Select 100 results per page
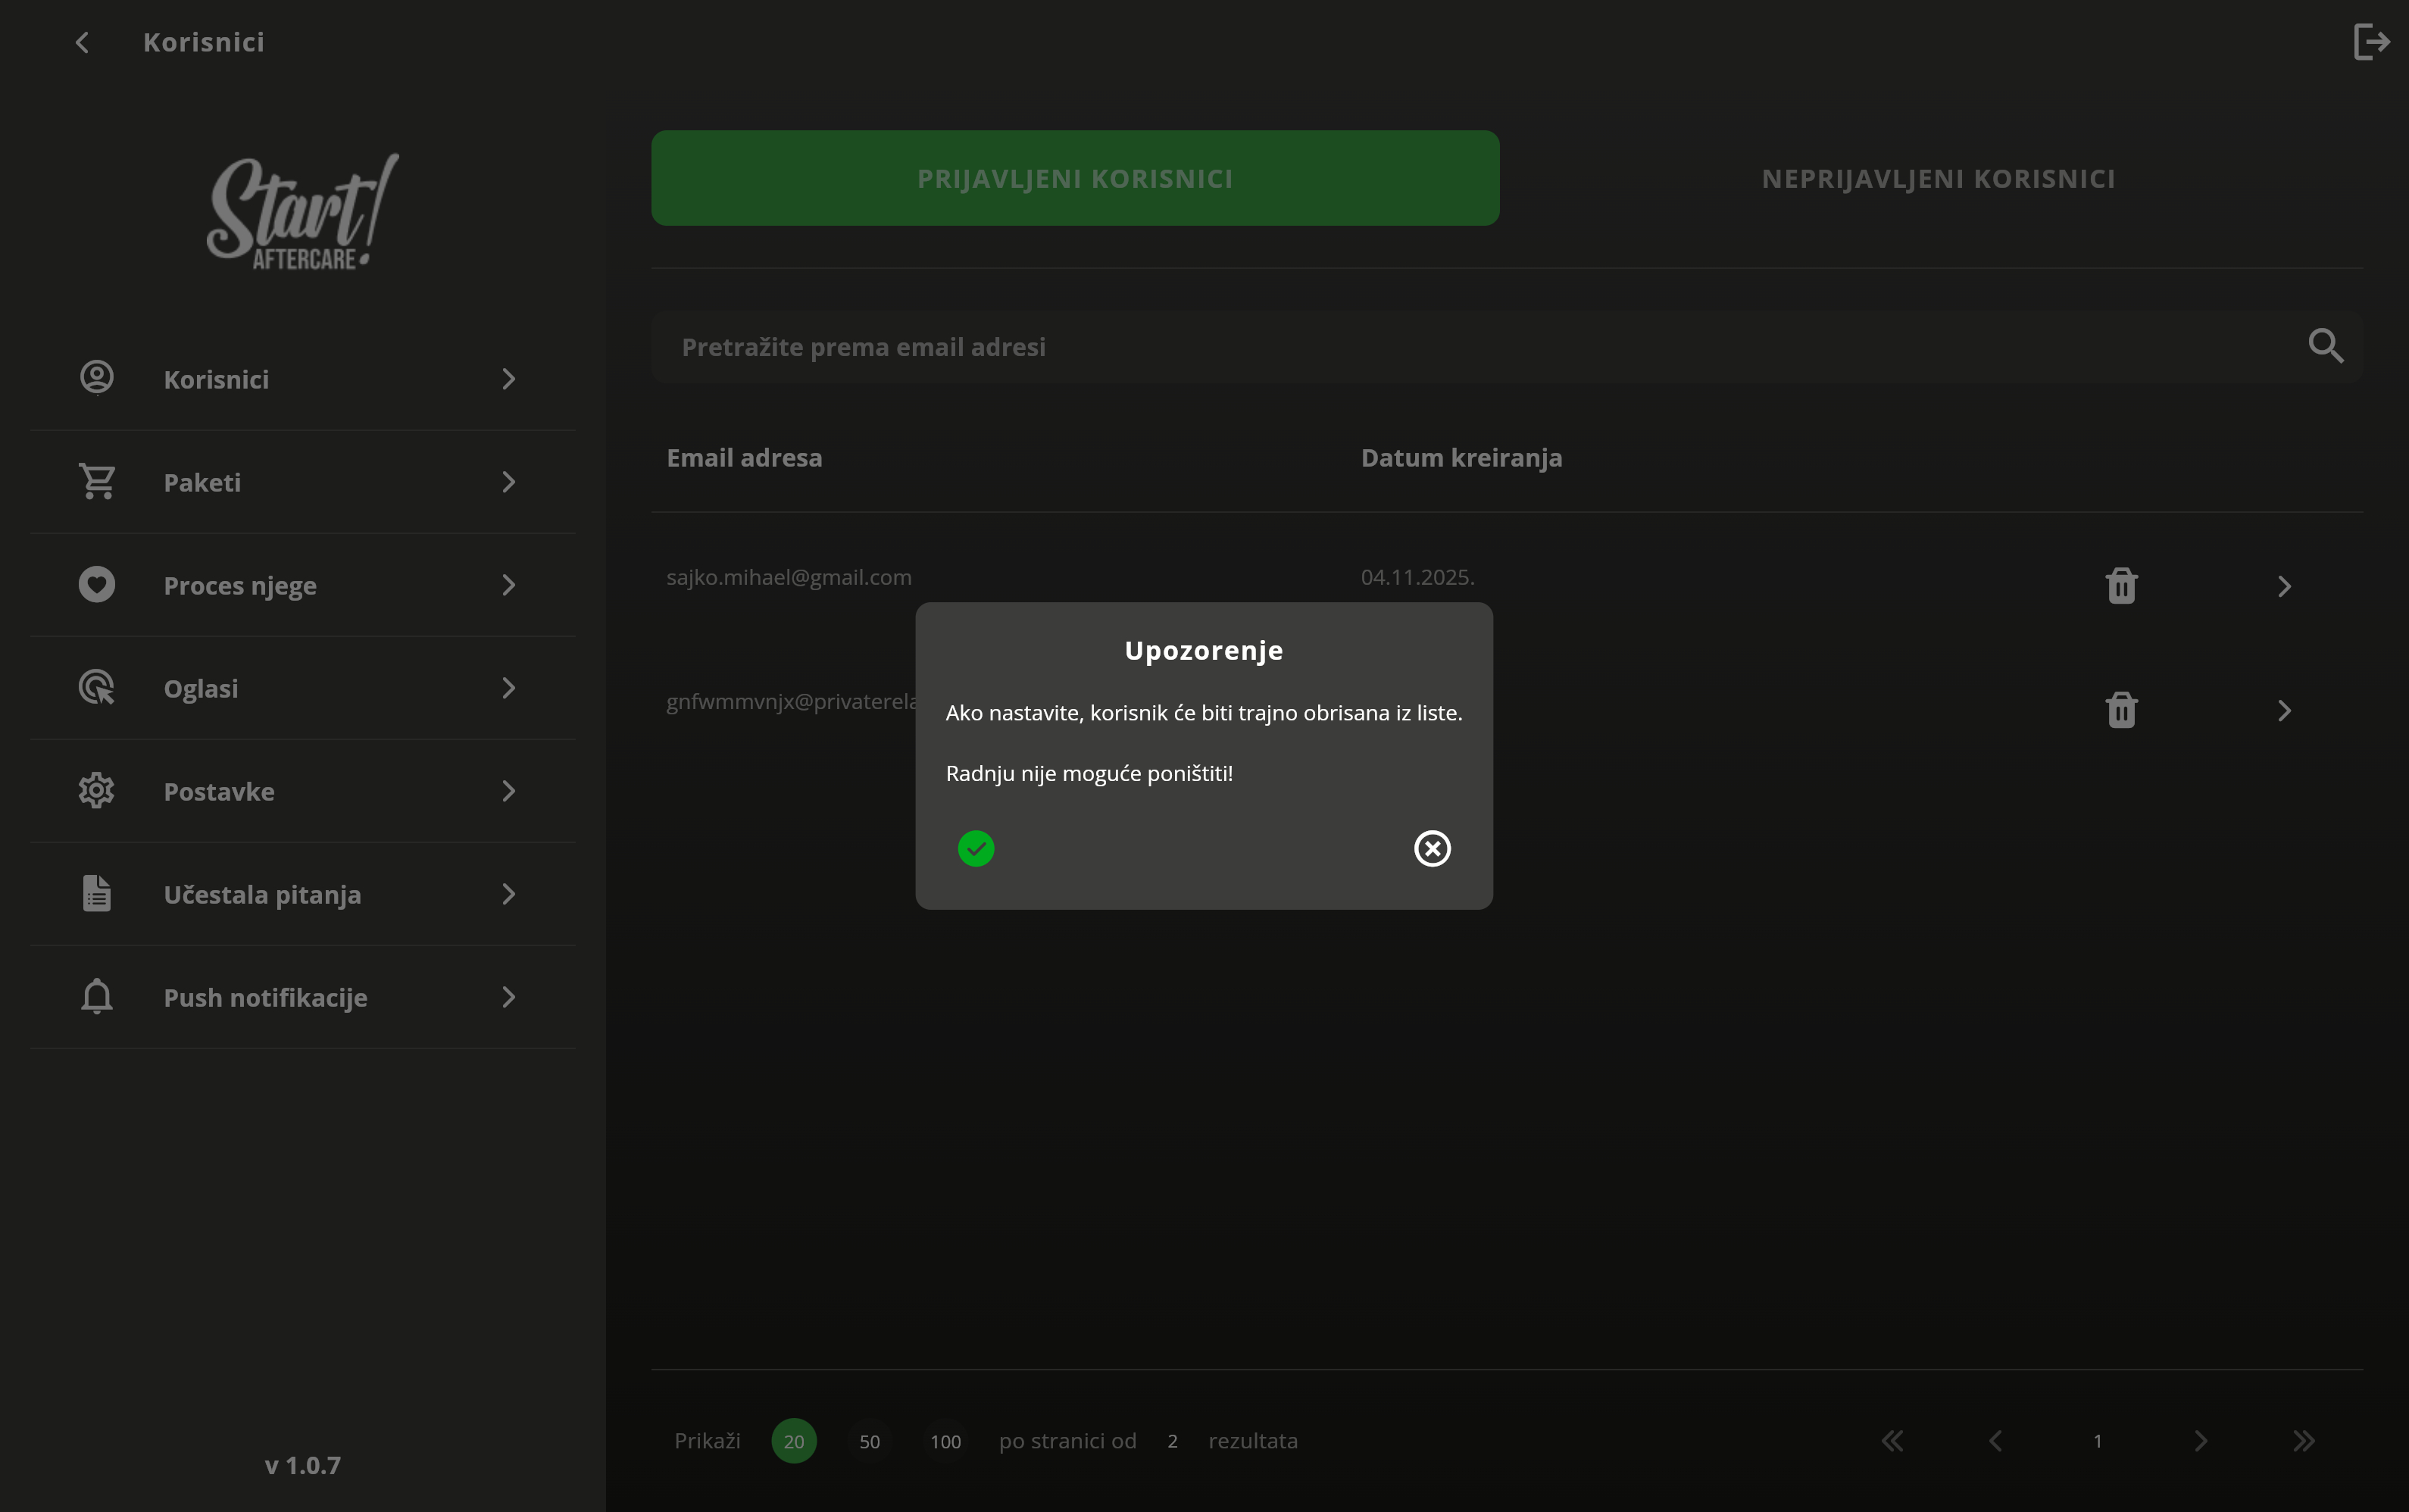This screenshot has width=2409, height=1512. coord(945,1440)
